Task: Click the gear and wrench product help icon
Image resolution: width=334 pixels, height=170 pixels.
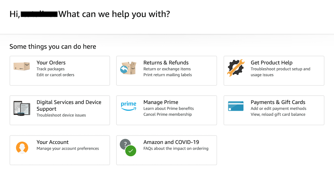Action: coord(235,68)
